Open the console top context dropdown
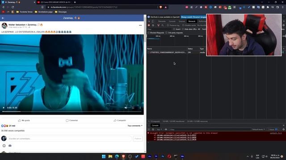This screenshot has height=160, width=286. (x=159, y=129)
